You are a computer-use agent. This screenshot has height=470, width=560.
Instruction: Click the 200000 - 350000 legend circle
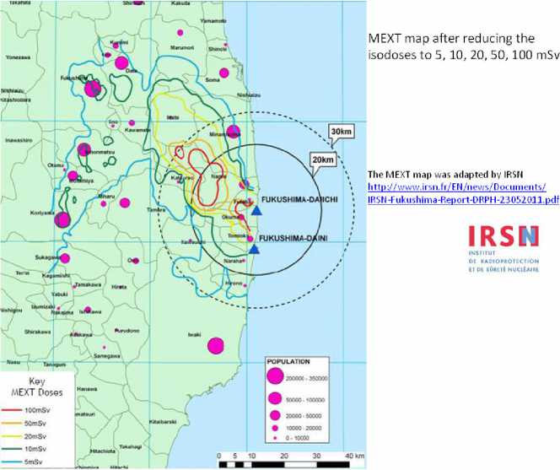[275, 376]
